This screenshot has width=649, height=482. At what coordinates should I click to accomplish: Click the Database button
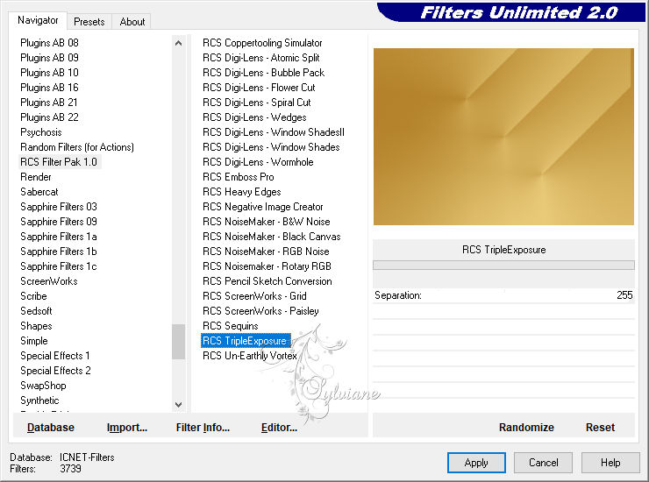point(51,427)
